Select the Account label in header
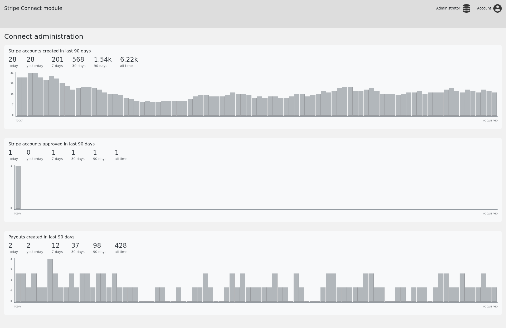506x328 pixels. 484,8
